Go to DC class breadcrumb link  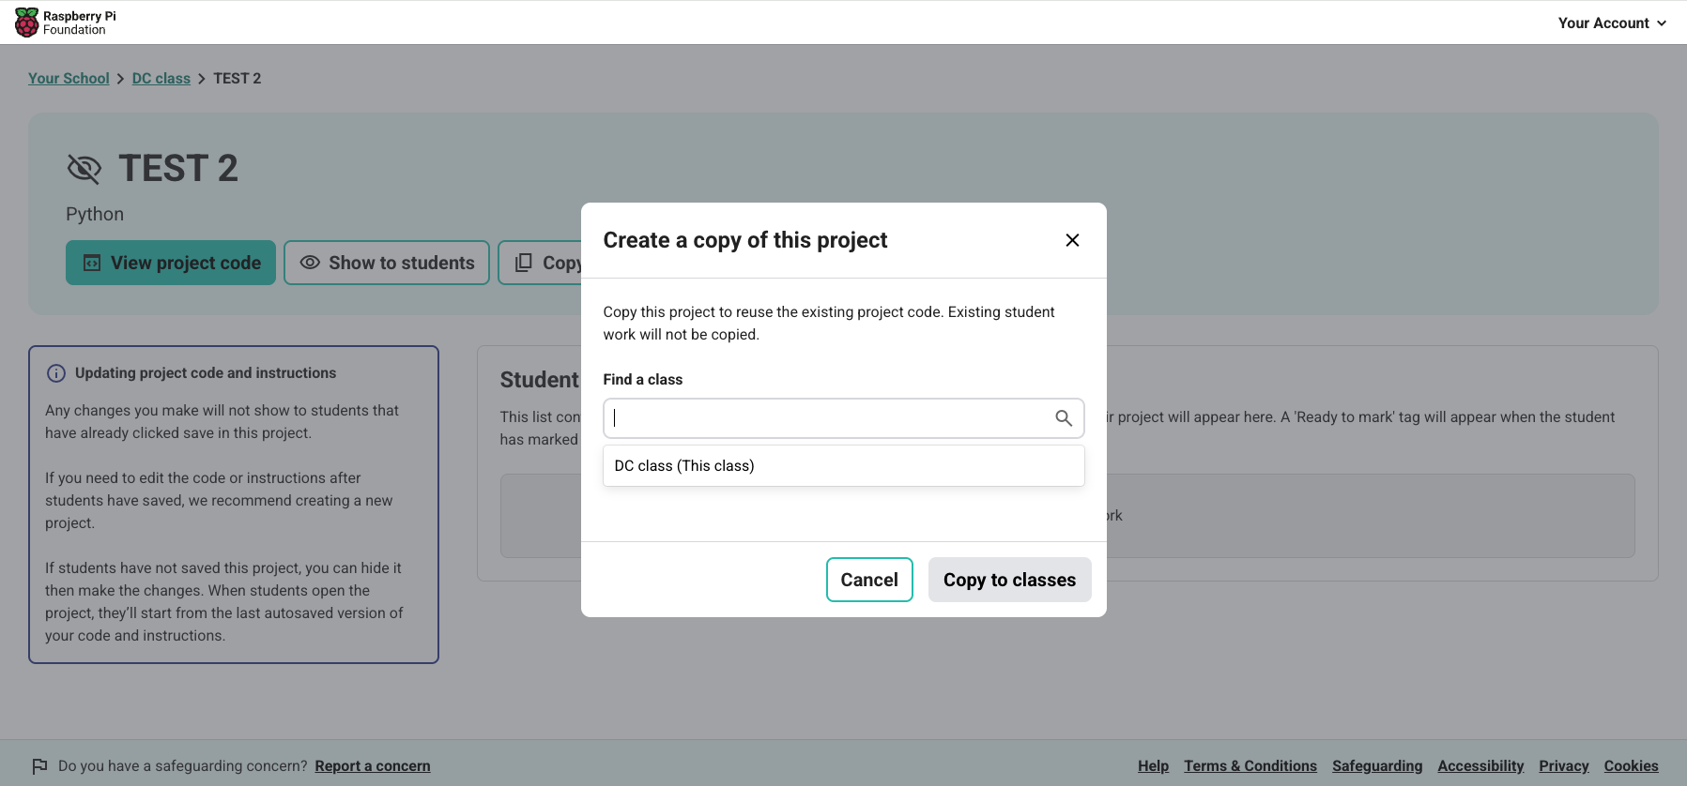click(x=161, y=79)
